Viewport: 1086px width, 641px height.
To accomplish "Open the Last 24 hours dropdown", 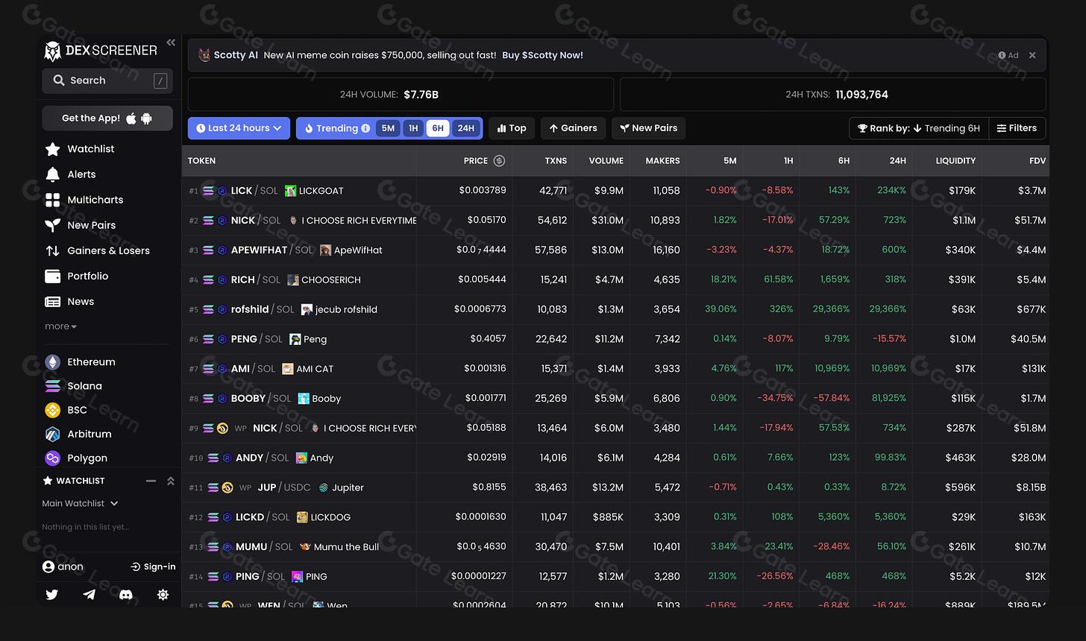I will point(238,128).
